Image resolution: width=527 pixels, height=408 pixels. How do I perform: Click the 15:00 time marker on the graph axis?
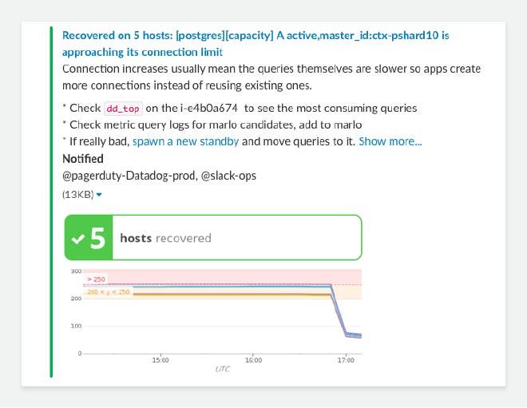point(160,360)
